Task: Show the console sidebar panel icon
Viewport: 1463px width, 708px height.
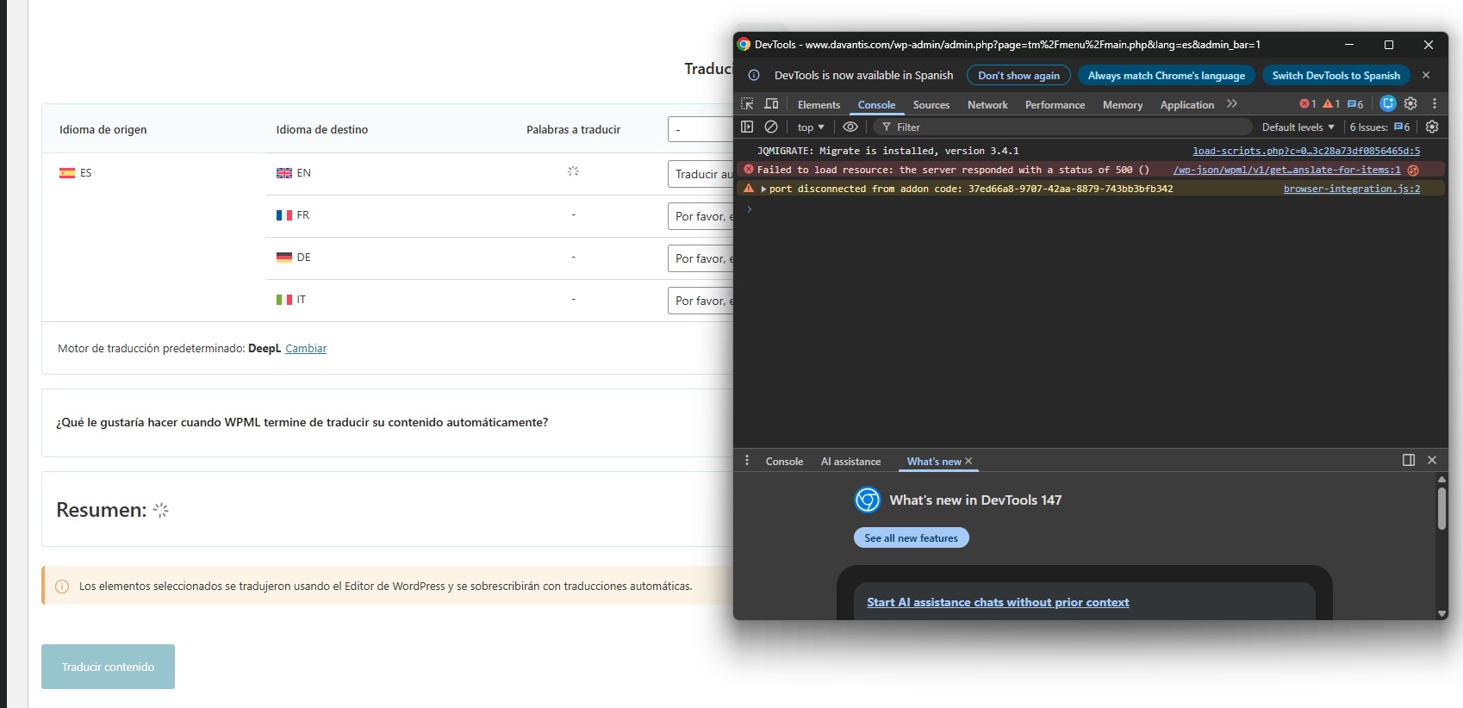Action: [x=747, y=127]
